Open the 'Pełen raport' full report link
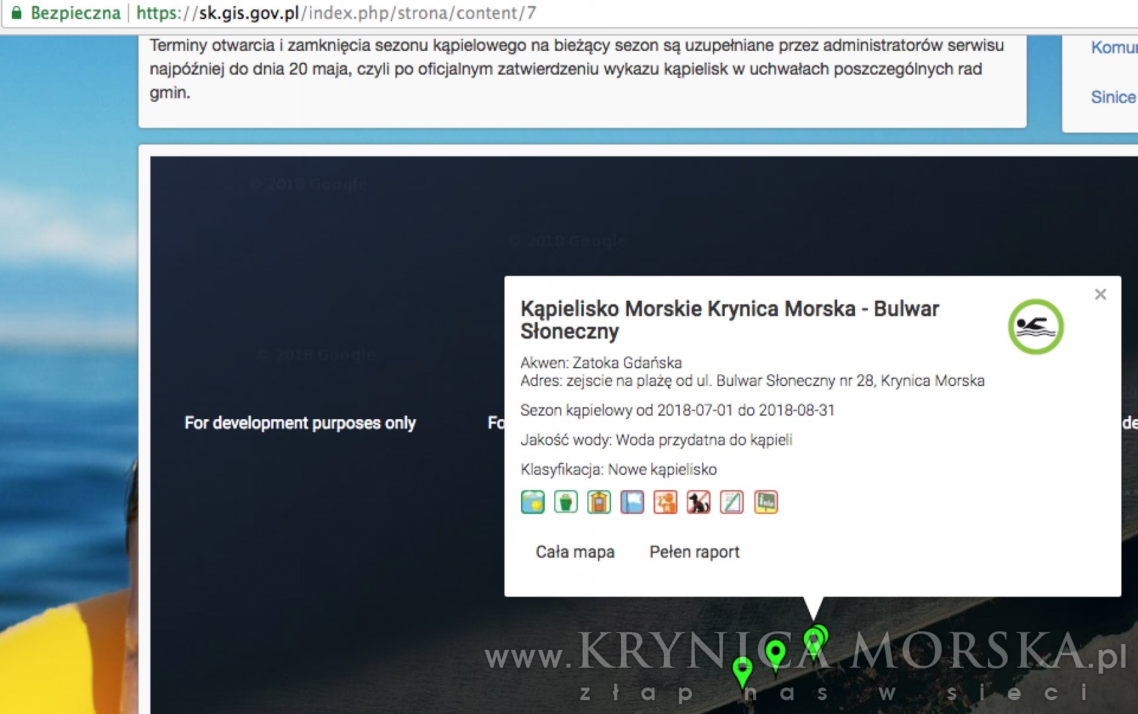 694,552
